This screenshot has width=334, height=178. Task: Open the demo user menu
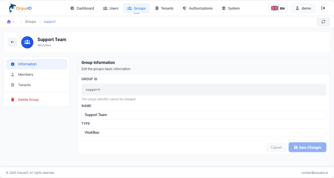click(x=303, y=8)
